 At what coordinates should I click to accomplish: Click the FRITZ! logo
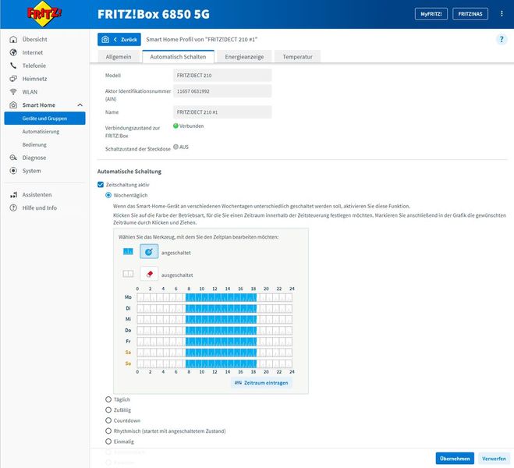pyautogui.click(x=44, y=14)
